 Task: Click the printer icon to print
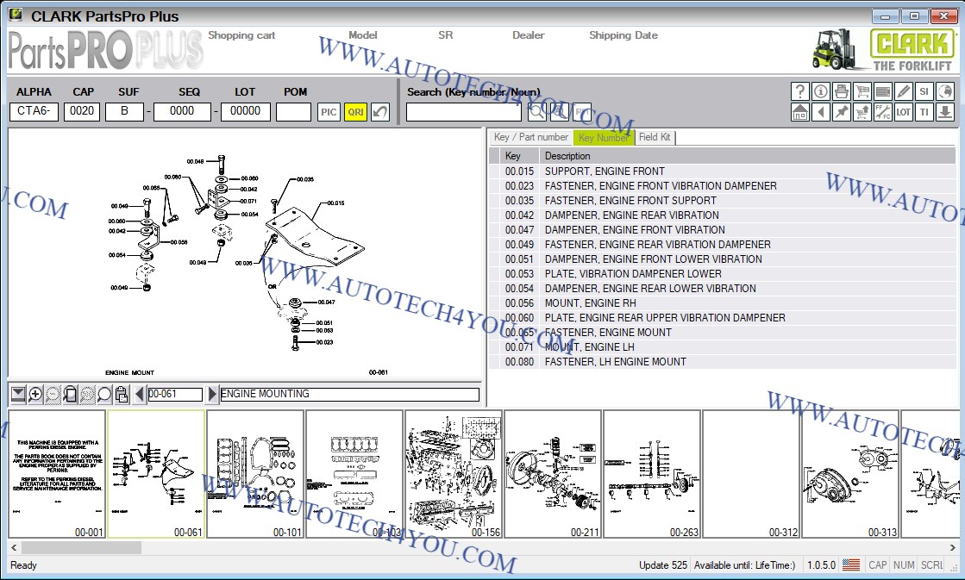(x=841, y=91)
